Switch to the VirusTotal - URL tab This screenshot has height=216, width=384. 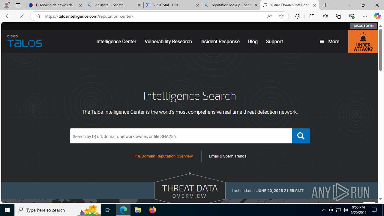(172, 5)
